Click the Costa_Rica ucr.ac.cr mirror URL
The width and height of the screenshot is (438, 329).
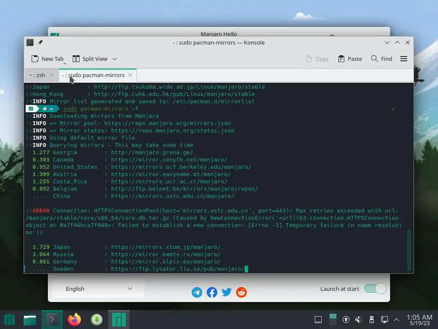(169, 181)
